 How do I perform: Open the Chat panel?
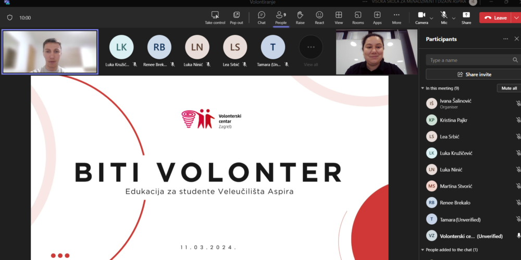(x=262, y=17)
